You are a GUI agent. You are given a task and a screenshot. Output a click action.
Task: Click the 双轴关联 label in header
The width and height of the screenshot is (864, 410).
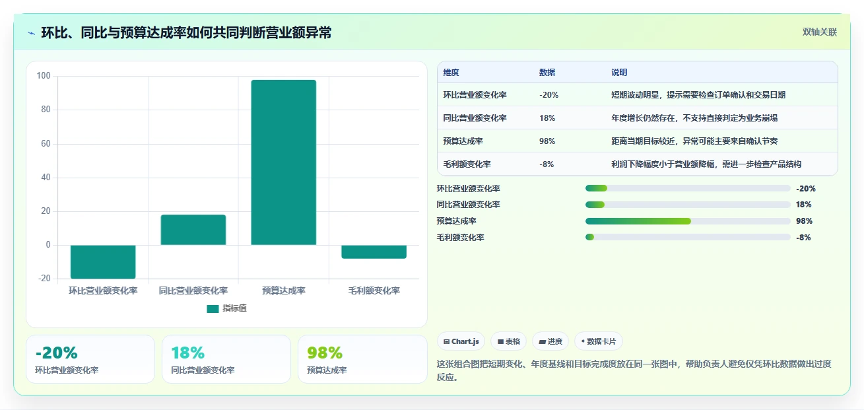tap(819, 32)
